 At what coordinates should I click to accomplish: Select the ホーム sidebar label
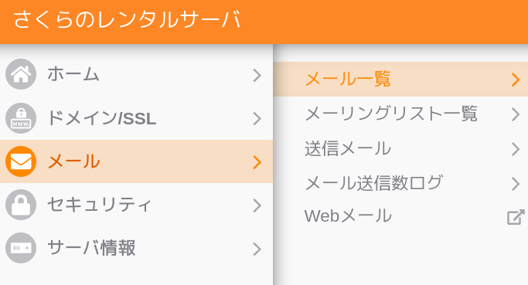click(x=73, y=74)
